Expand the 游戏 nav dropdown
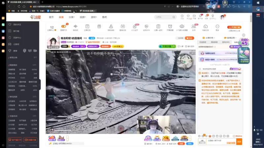 (94, 17)
